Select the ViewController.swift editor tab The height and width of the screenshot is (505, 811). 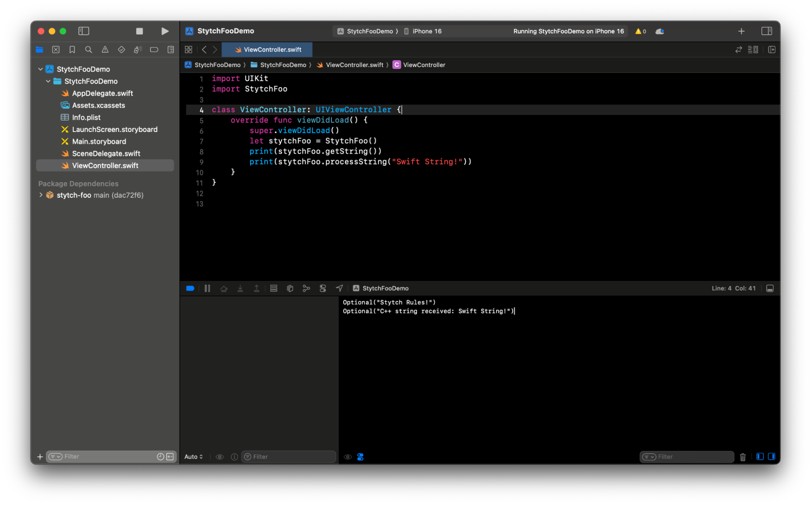(267, 50)
